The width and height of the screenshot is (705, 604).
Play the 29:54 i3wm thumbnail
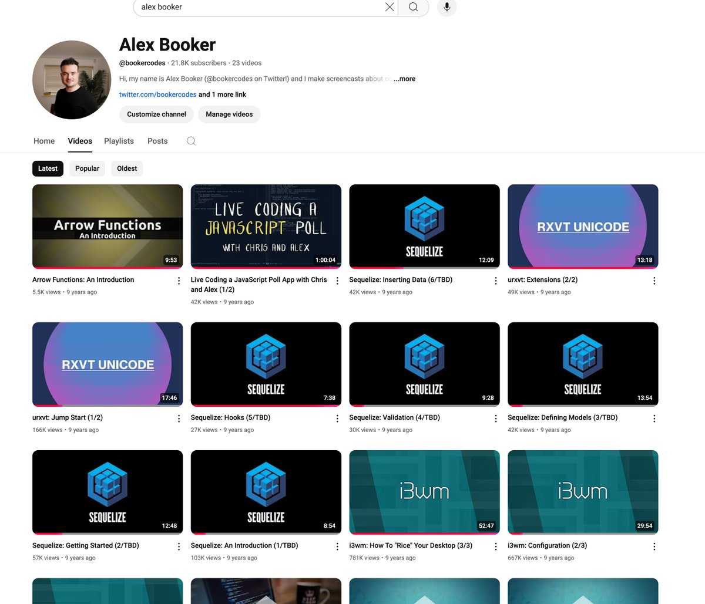[583, 492]
